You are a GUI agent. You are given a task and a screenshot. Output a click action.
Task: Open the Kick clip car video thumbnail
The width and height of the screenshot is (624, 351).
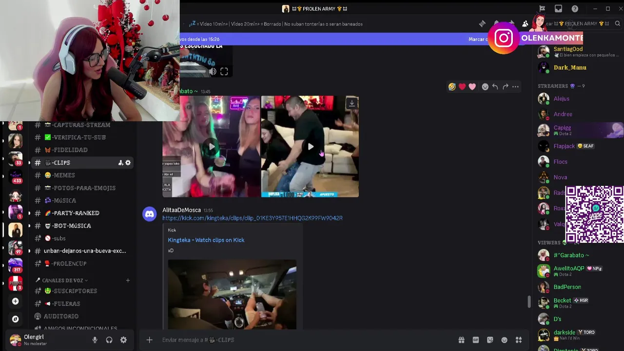[x=232, y=294]
